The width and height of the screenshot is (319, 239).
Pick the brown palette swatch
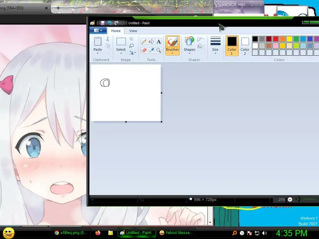point(269,46)
